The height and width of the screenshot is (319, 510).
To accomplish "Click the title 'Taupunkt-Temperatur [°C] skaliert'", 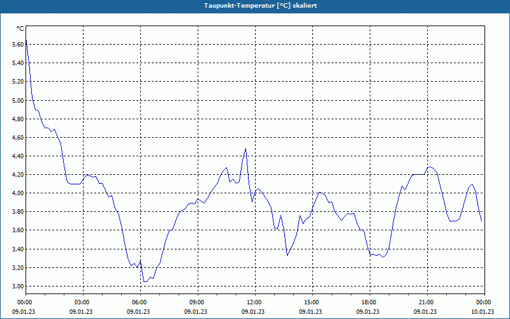I will (260, 6).
